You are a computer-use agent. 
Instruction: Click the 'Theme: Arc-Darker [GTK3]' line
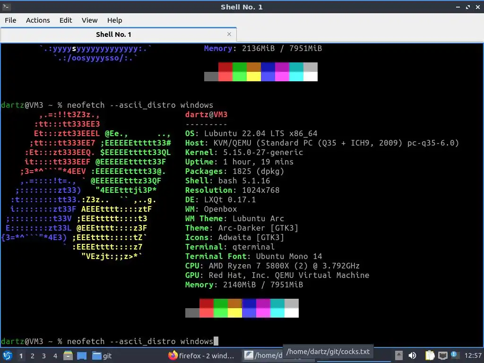pyautogui.click(x=242, y=228)
